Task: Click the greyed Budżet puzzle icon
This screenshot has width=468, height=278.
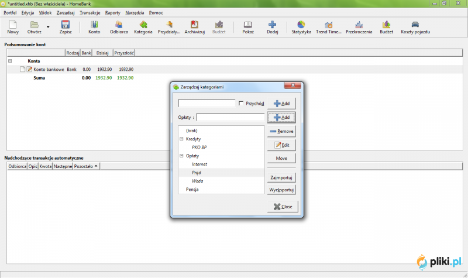Action: [219, 27]
